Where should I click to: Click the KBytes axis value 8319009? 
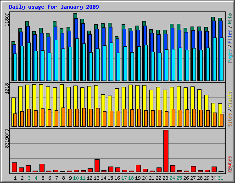coord(7,139)
